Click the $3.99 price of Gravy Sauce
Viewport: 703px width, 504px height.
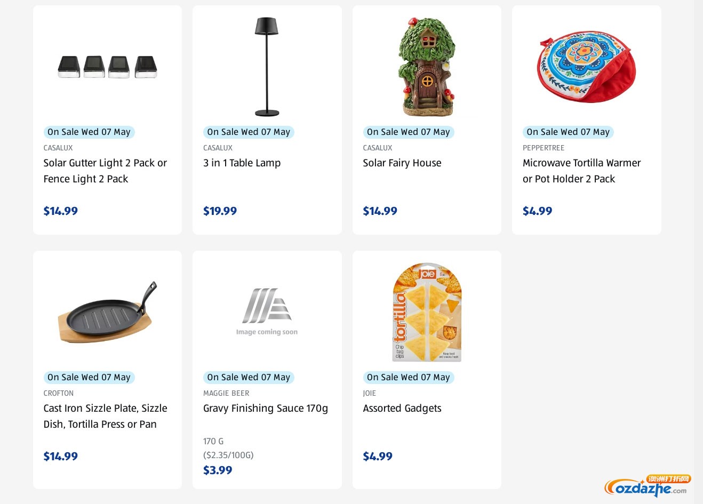pos(218,470)
